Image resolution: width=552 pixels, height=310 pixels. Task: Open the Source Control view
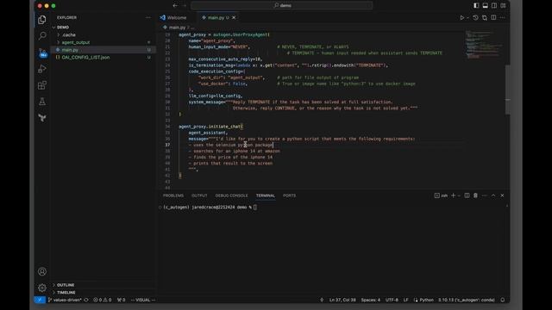pyautogui.click(x=42, y=53)
